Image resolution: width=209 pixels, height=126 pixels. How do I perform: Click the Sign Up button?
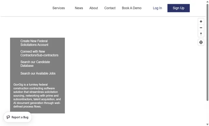tap(178, 8)
